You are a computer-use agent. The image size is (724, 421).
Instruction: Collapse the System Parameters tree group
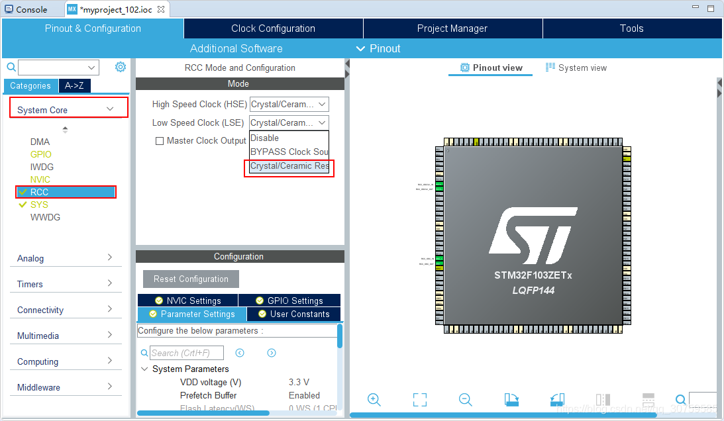pos(144,369)
